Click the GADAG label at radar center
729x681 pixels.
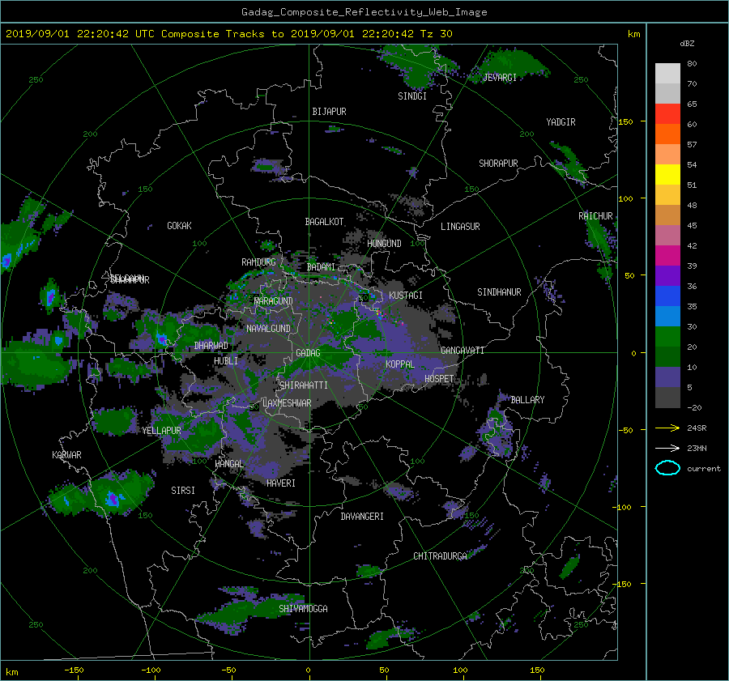point(308,353)
